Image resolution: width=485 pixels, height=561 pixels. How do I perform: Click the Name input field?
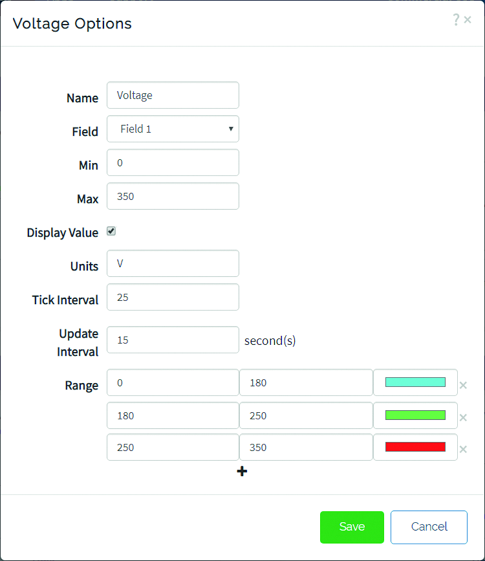coord(173,95)
